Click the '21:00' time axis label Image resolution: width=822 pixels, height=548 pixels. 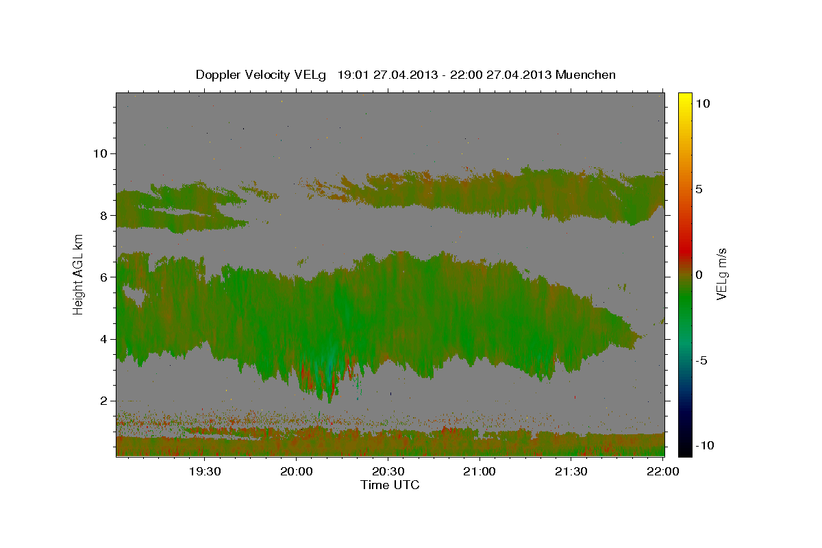click(x=480, y=471)
